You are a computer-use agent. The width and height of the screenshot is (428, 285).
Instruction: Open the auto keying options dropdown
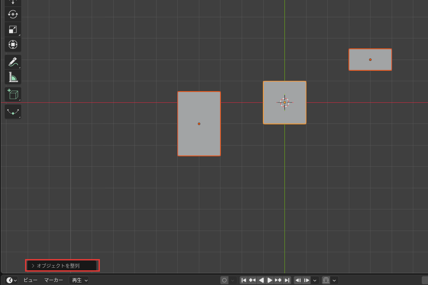click(233, 280)
